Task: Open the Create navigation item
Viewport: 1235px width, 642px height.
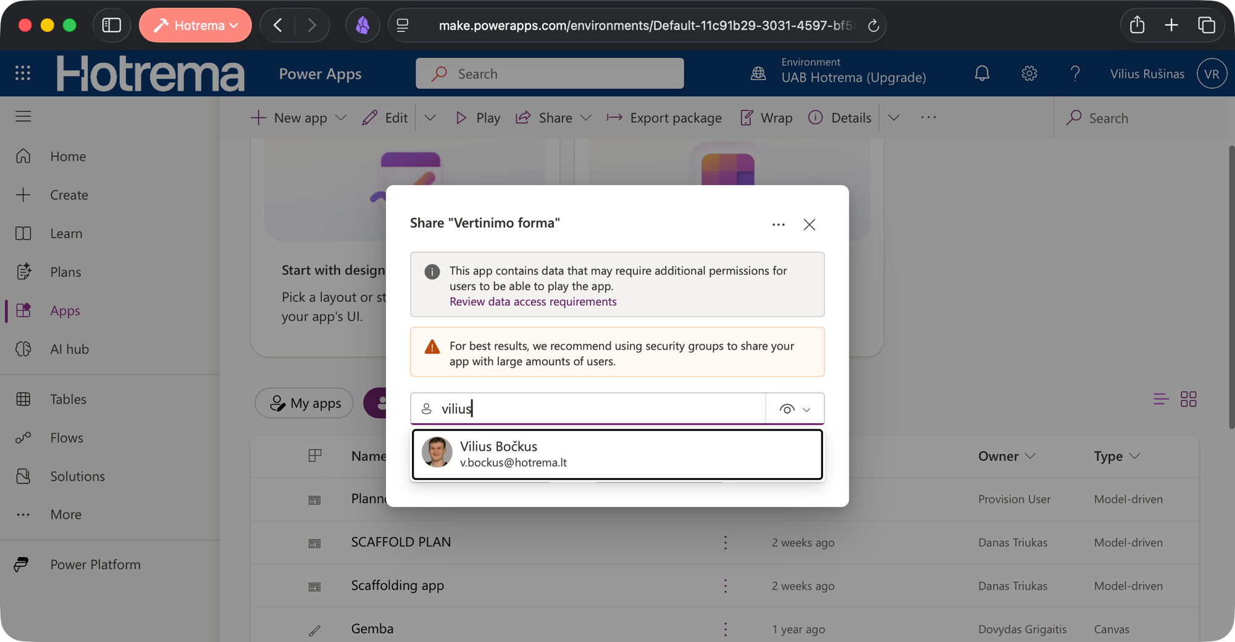Action: tap(69, 195)
